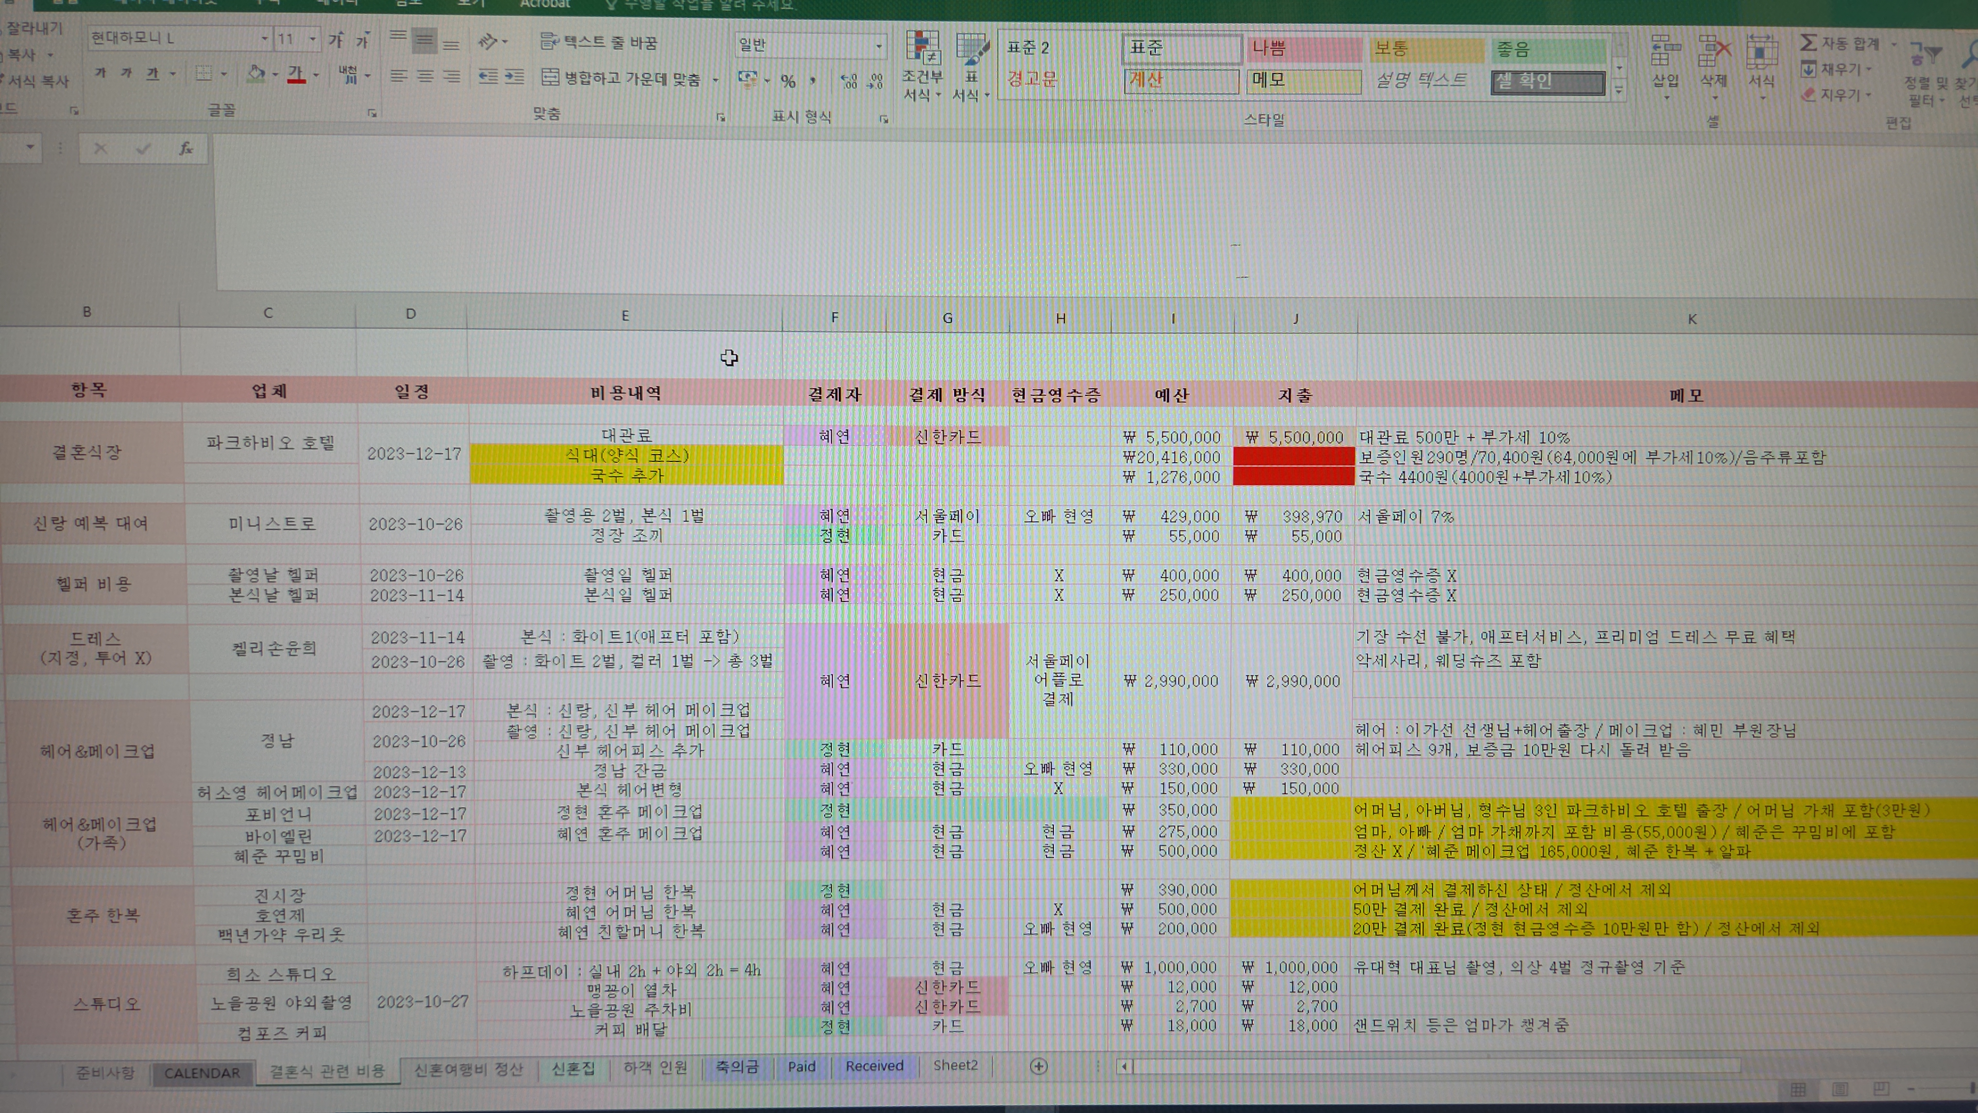
Task: Switch to the Sheet2 tab
Action: point(955,1066)
